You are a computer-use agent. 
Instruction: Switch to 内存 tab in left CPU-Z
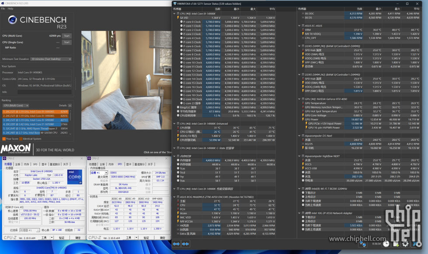(x=27, y=164)
